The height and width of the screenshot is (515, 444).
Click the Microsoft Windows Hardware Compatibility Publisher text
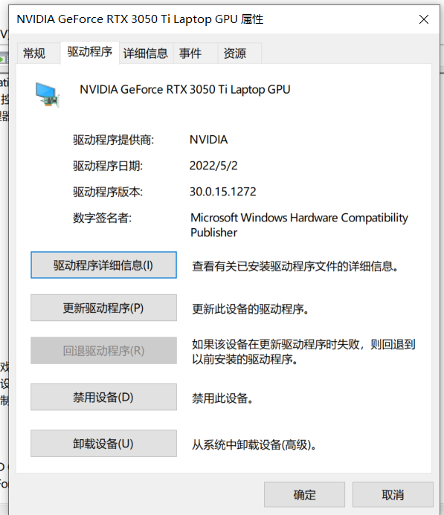click(299, 225)
